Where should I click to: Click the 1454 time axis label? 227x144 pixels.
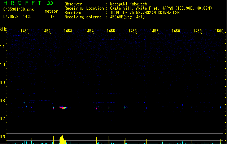(90, 31)
